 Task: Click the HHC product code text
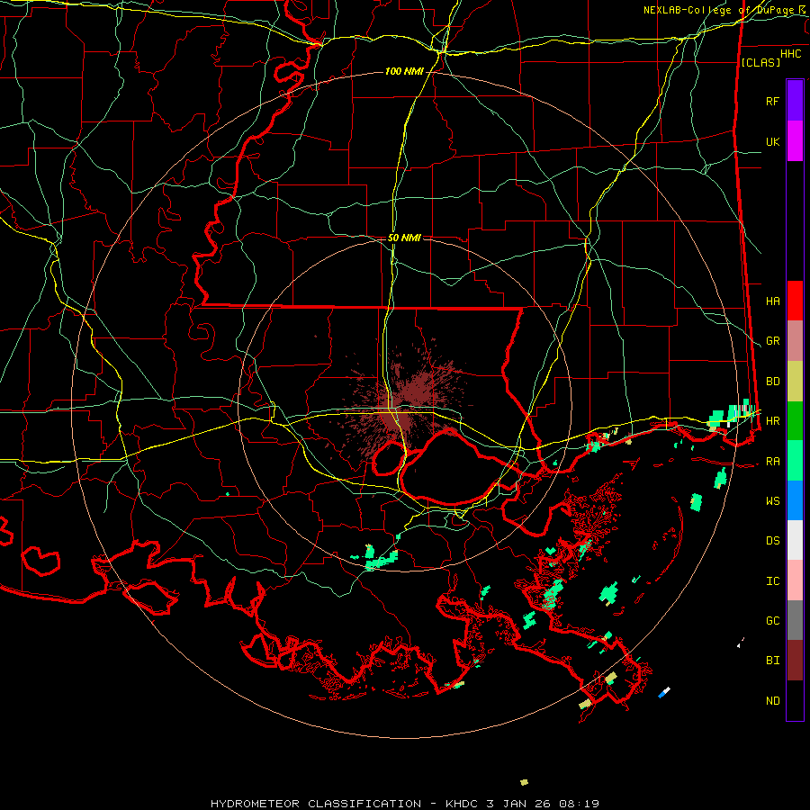coord(790,54)
